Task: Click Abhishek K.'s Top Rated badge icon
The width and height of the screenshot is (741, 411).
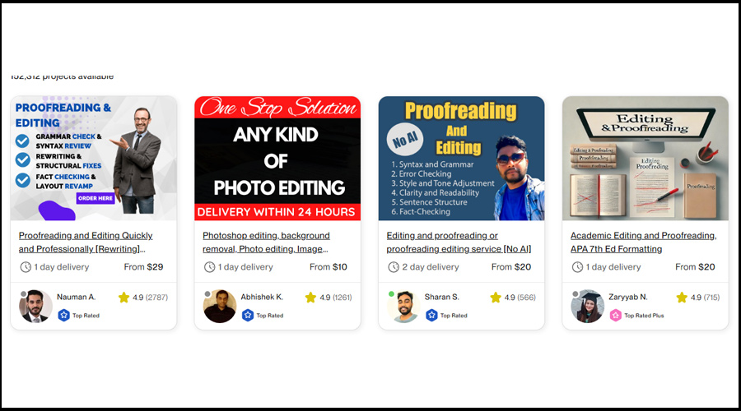Action: (x=248, y=315)
